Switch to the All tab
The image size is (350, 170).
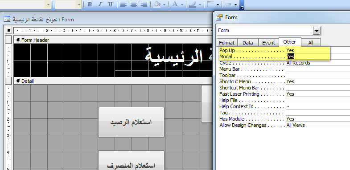311,43
